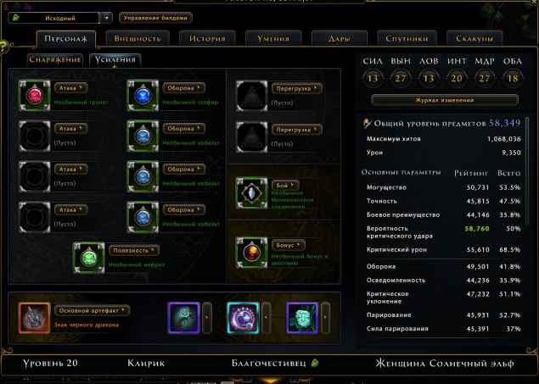539x384 pixels.
Task: Click the Управление билдами button
Action: tap(155, 18)
